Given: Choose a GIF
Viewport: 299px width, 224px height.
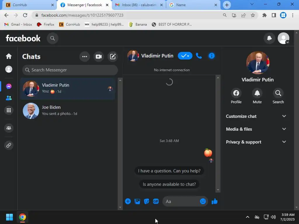Looking at the screenshot, I should pyautogui.click(x=156, y=201).
